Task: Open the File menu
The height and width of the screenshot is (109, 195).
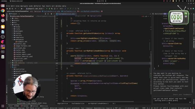Action: (x=8, y=6)
